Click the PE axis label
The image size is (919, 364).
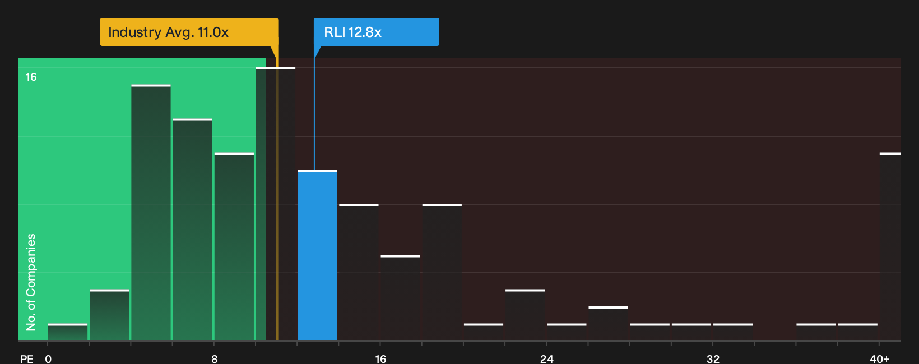tap(27, 358)
